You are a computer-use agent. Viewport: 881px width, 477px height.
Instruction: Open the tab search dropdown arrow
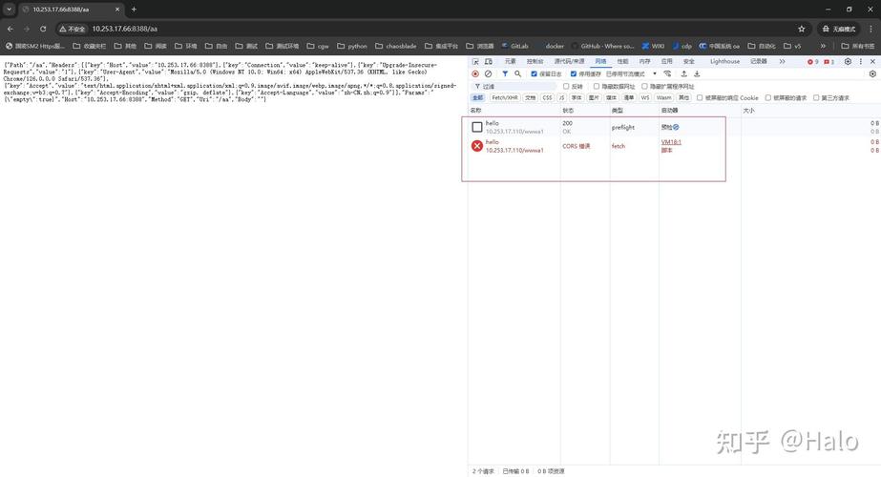9,9
